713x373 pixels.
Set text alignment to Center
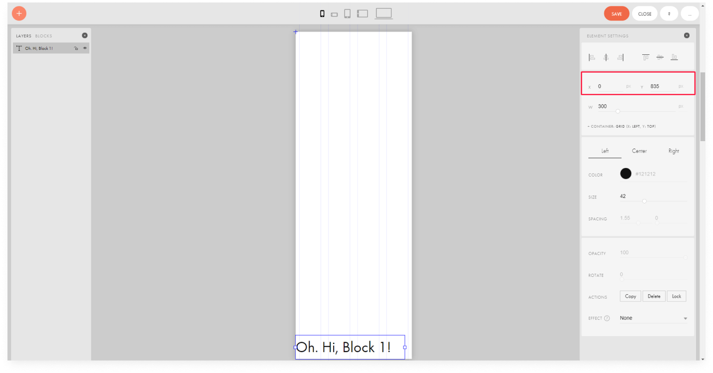[639, 151]
